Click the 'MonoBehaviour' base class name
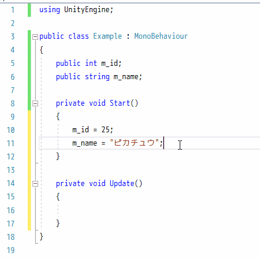260x260 pixels. (161, 36)
